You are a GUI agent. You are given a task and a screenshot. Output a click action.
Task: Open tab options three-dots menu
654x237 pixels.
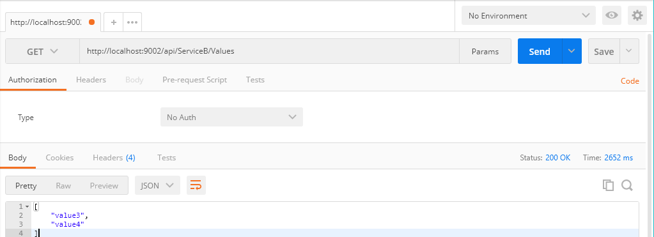click(x=132, y=22)
